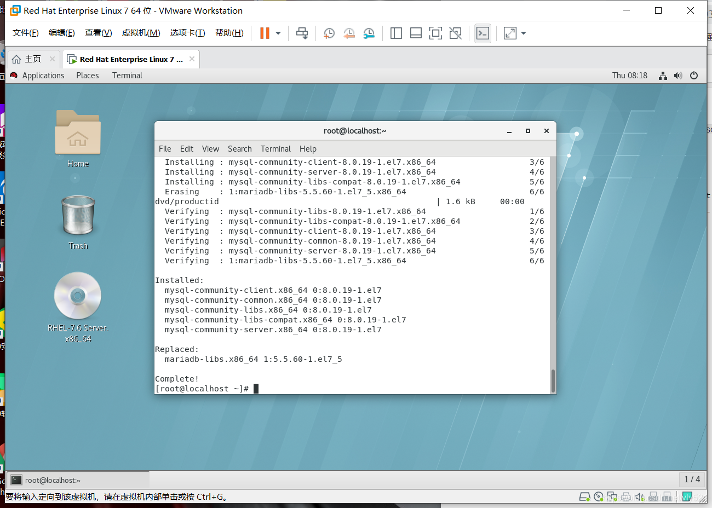The image size is (712, 508).
Task: Click the Erasing mariadb-libs line
Action: (x=354, y=192)
